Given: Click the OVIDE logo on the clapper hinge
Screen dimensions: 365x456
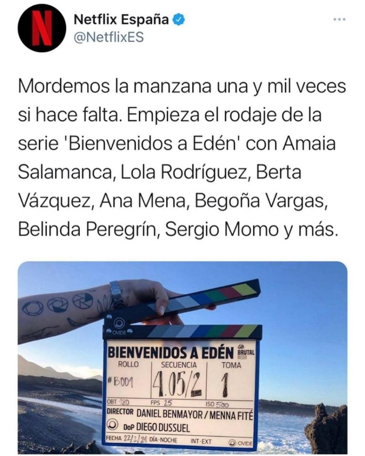Looking at the screenshot, I should [119, 326].
